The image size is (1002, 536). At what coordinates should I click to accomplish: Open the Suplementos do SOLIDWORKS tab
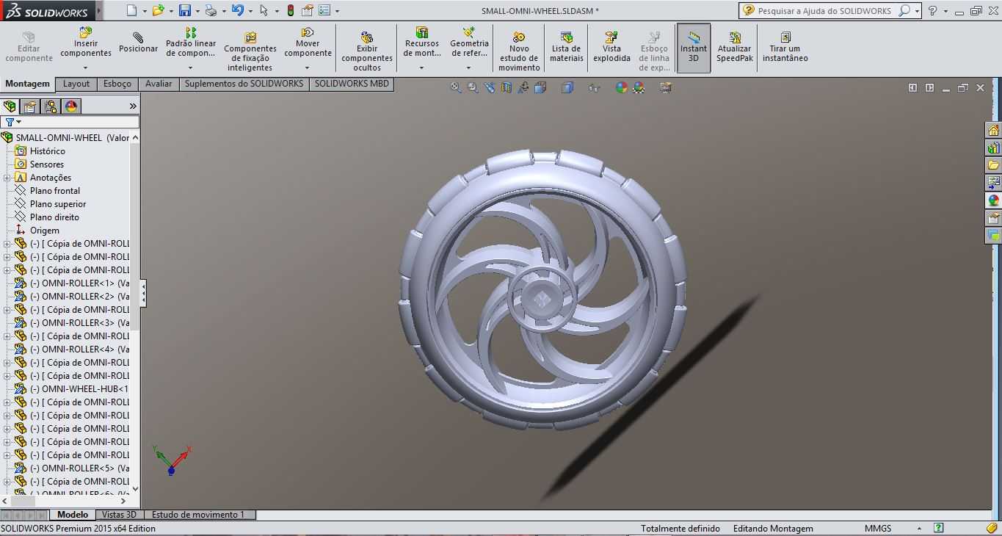[x=244, y=84]
